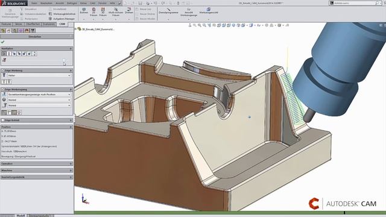Open the dropdown arrow under Bohren
This screenshot has width=386, height=217.
point(84,19)
